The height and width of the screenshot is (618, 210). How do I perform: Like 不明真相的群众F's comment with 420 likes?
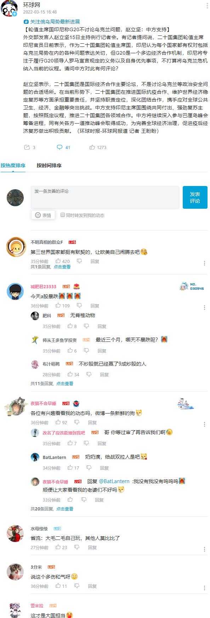click(58, 261)
